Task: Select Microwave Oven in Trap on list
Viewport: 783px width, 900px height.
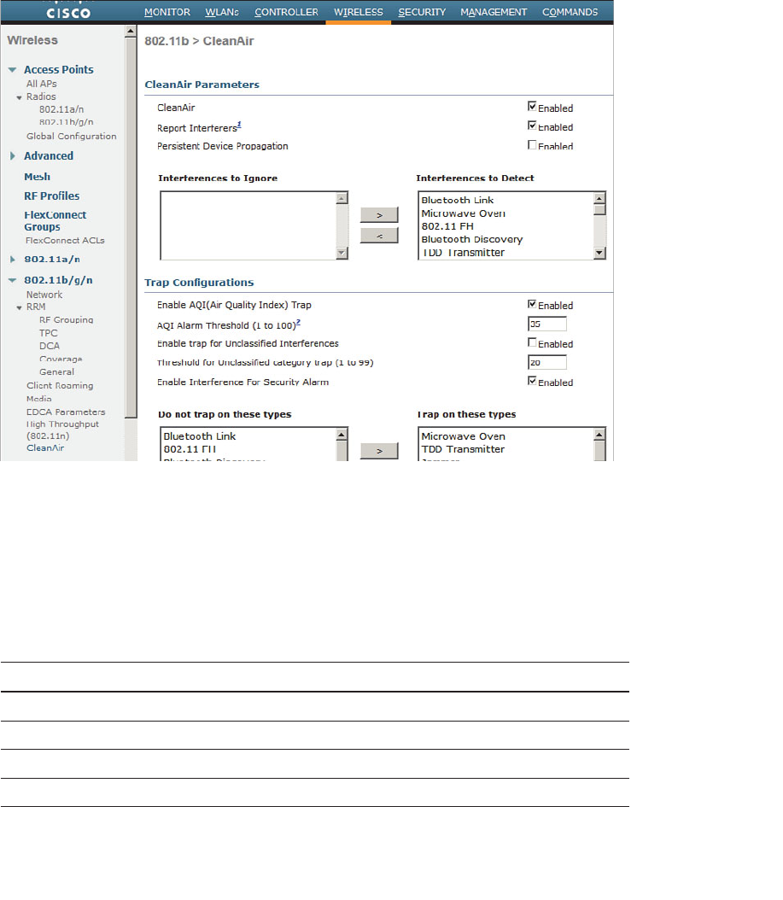Action: pyautogui.click(x=464, y=436)
